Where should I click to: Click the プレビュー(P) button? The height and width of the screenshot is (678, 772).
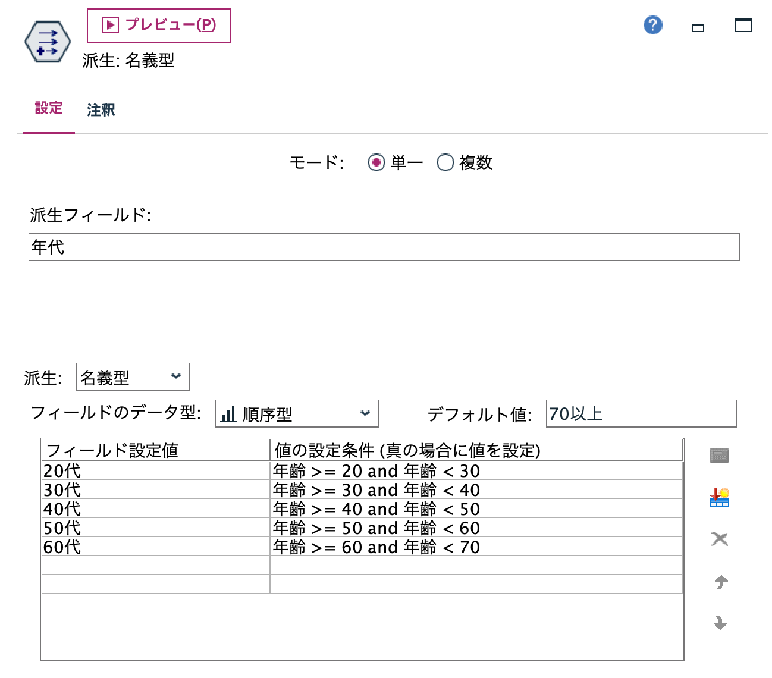[158, 25]
